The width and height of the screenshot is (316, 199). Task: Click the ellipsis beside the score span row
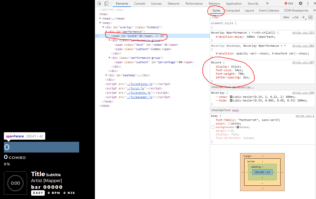(97, 36)
